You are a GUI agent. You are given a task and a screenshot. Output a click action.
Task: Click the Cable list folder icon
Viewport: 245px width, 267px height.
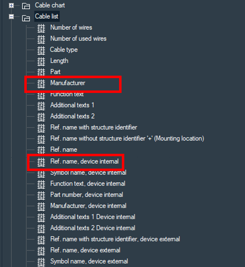pos(26,18)
